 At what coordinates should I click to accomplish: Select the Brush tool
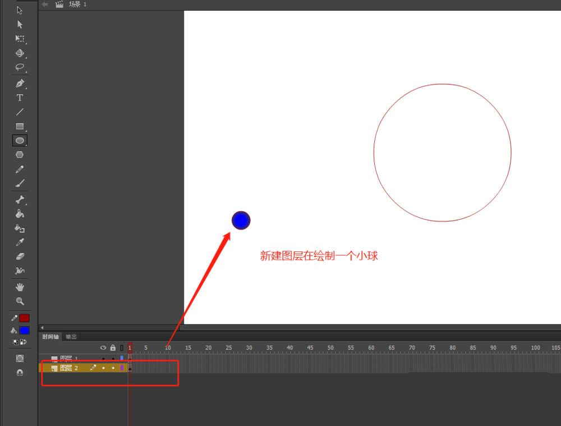pyautogui.click(x=20, y=184)
